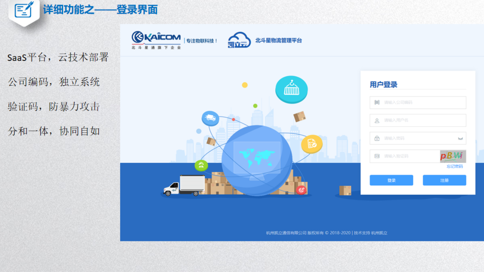
Task: Click the KAICOM company logo
Action: pyautogui.click(x=156, y=40)
